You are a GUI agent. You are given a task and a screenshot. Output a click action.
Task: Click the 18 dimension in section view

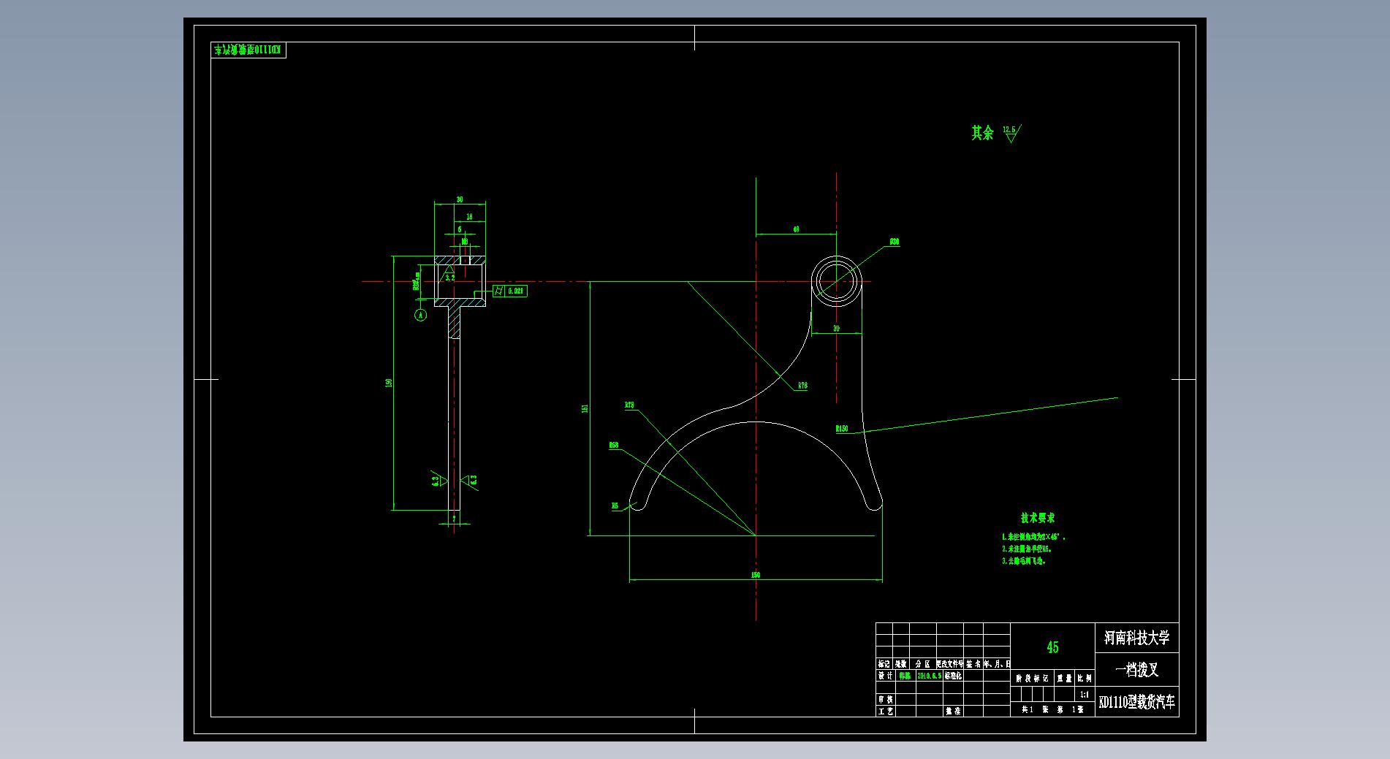(x=469, y=216)
